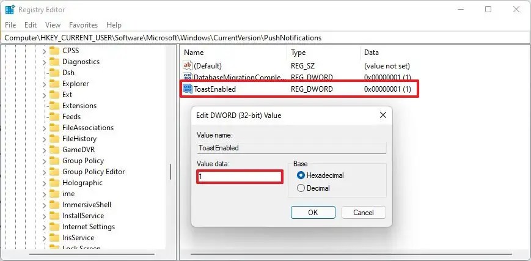The width and height of the screenshot is (531, 261).
Task: Expand the Internet Settings tree node
Action: tap(44, 227)
